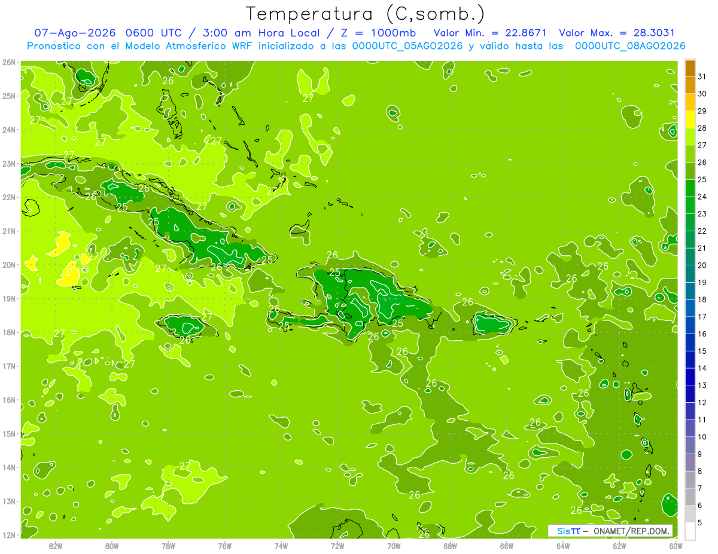Image resolution: width=718 pixels, height=554 pixels.
Task: Click the "12N" latitude axis label
Action: point(9,535)
